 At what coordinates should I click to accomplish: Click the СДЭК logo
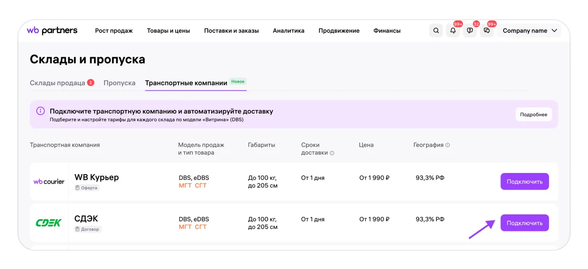[x=49, y=223]
